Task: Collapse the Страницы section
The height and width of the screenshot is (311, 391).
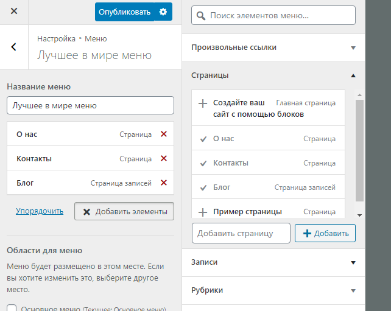Action: pyautogui.click(x=273, y=75)
